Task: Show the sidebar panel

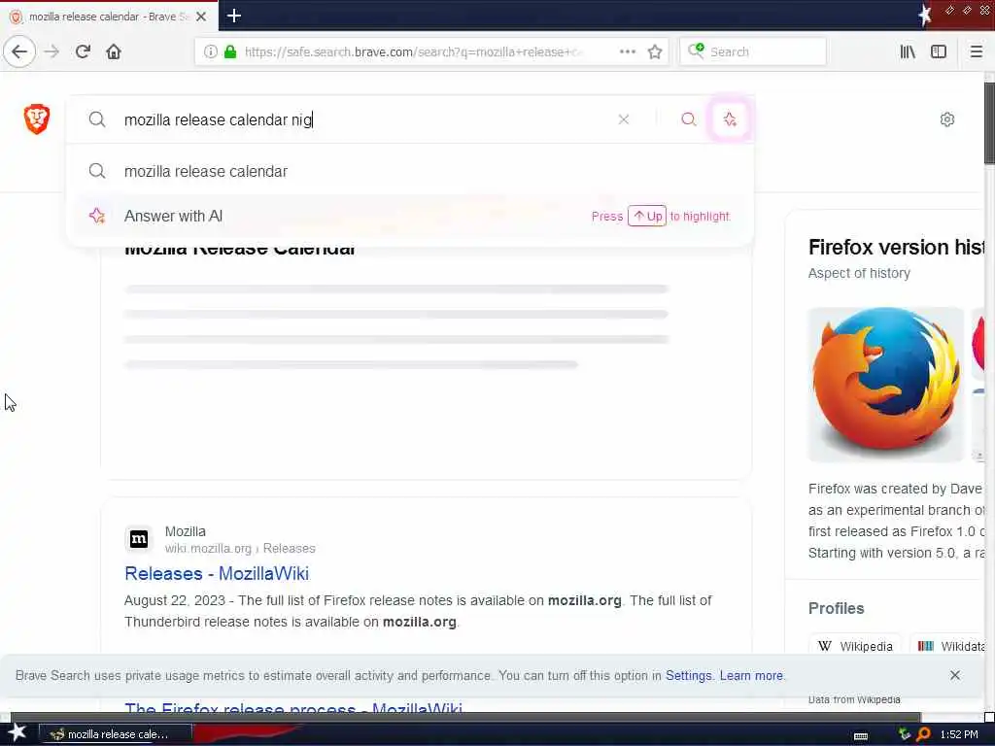Action: [939, 51]
